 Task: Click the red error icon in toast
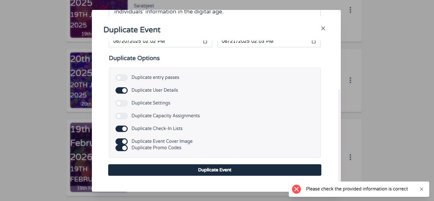(296, 189)
